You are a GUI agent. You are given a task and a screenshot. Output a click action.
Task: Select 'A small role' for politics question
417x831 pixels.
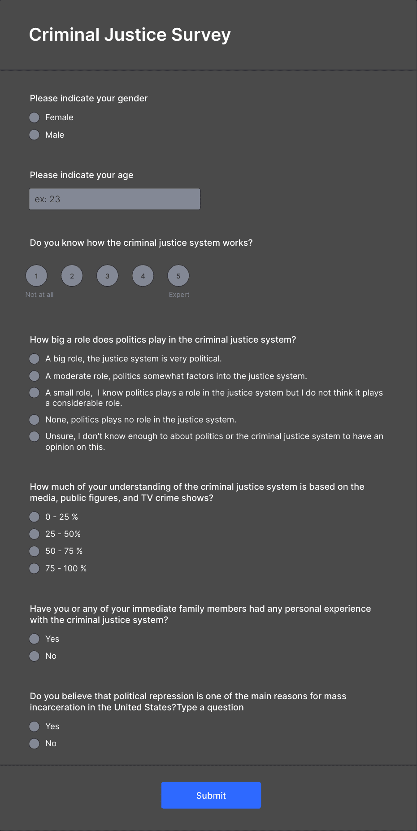click(34, 392)
